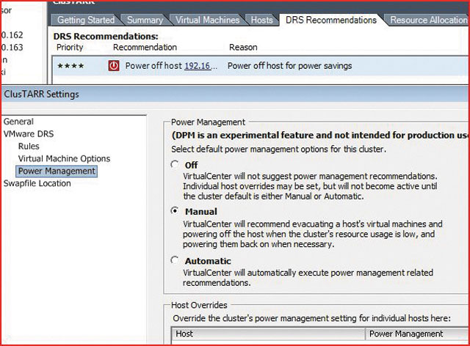Switch to the Summary tab

[x=145, y=20]
